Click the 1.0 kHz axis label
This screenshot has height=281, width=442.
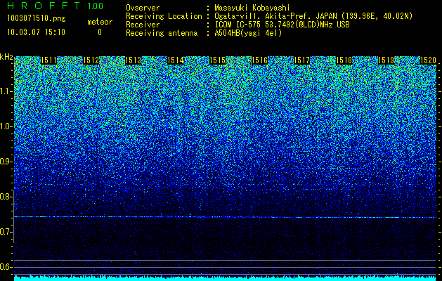coord(6,126)
